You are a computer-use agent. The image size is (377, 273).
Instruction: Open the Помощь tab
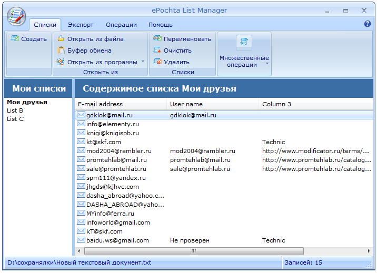coord(161,25)
